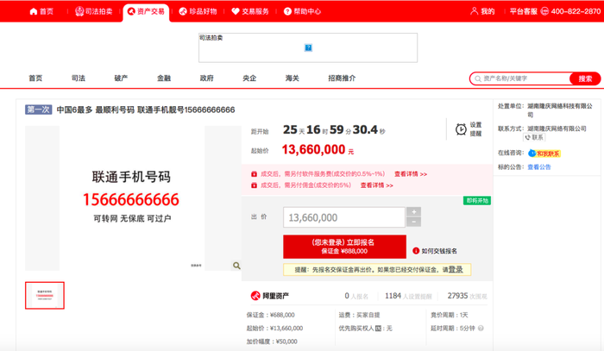Click 处置单位 company name text
Viewport: 604px width, 351px height.
tap(560, 110)
